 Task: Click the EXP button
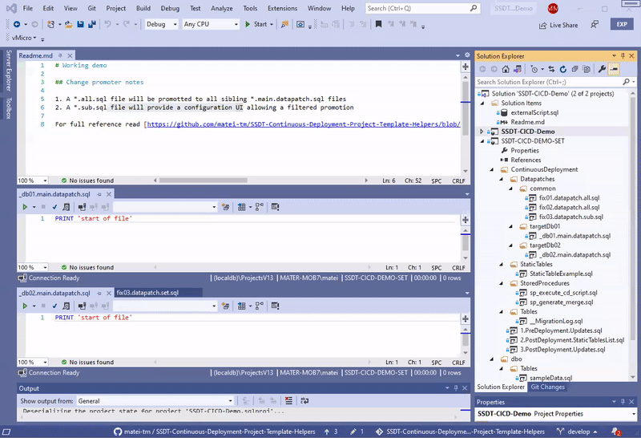(x=622, y=24)
